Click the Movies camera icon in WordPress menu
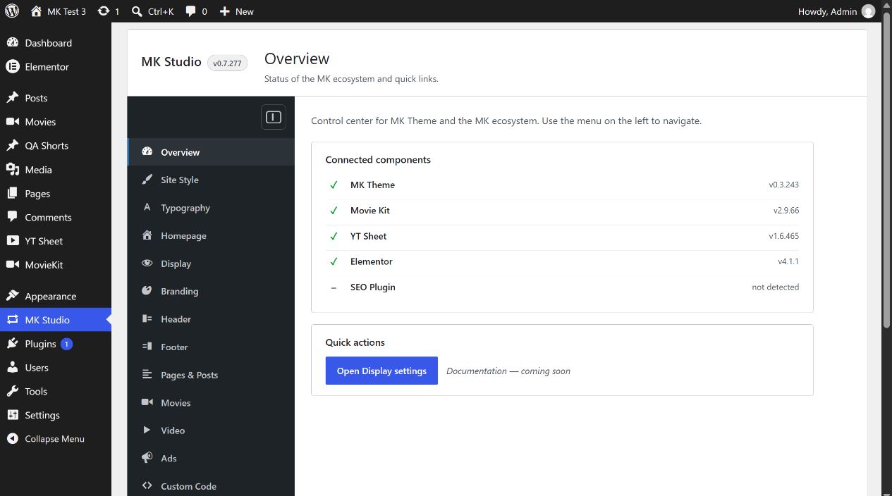The width and height of the screenshot is (892, 496). [x=12, y=122]
